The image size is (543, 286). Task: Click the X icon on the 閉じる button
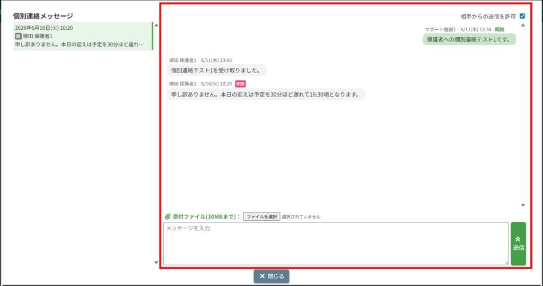coord(262,276)
